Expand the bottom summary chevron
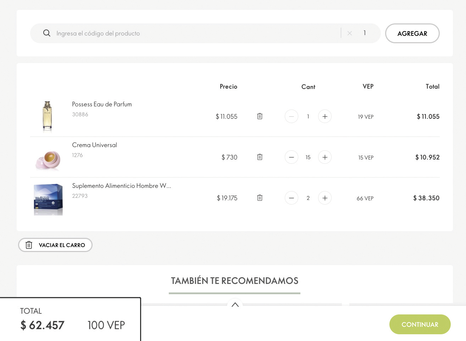Image resolution: width=466 pixels, height=341 pixels. click(x=235, y=304)
